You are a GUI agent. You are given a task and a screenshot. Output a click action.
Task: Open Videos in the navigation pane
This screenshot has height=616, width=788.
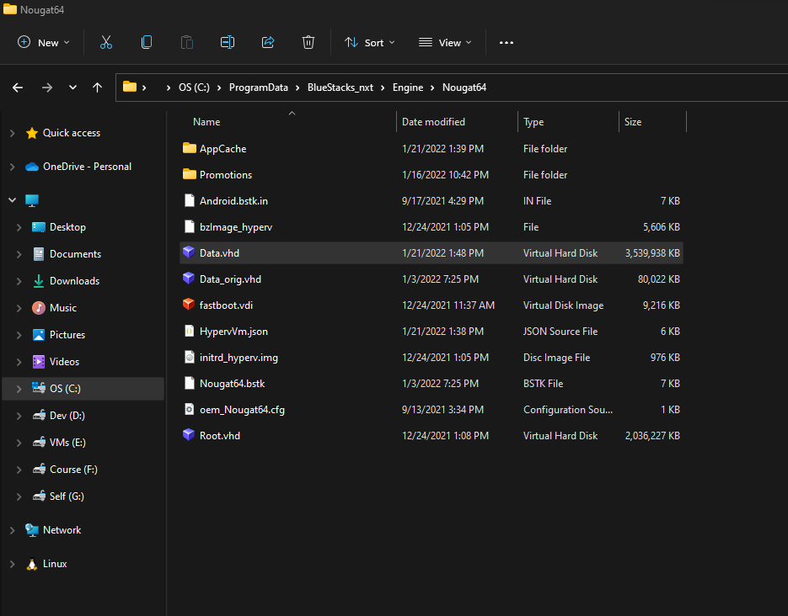pos(64,362)
